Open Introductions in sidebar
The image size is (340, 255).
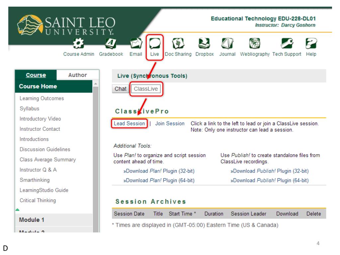[x=34, y=139]
